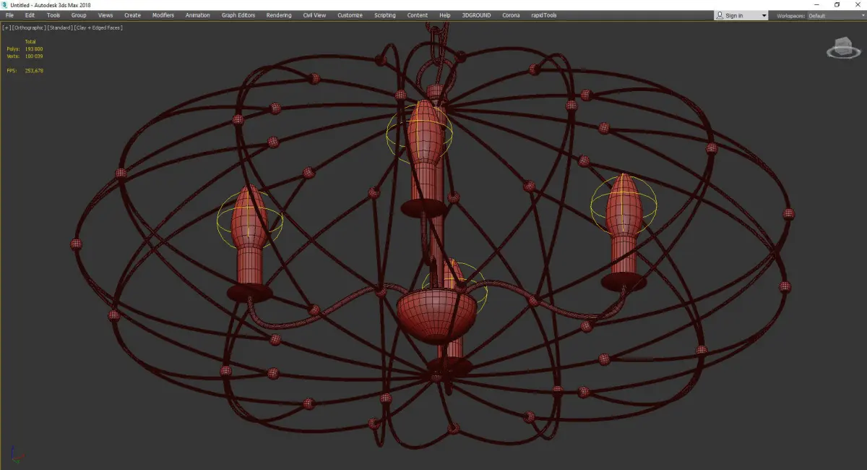This screenshot has height=470, width=867.
Task: Open the Animation menu
Action: click(x=198, y=15)
